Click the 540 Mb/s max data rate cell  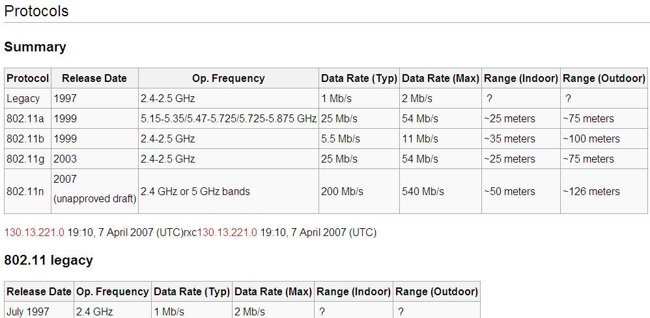click(x=423, y=191)
